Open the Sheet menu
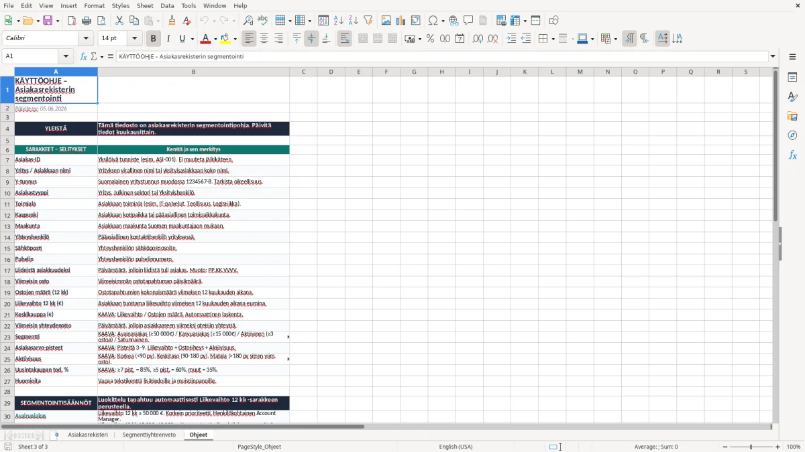Image resolution: width=805 pixels, height=452 pixels. [145, 5]
